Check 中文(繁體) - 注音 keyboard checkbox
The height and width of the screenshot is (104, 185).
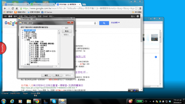pyautogui.click(x=30, y=42)
